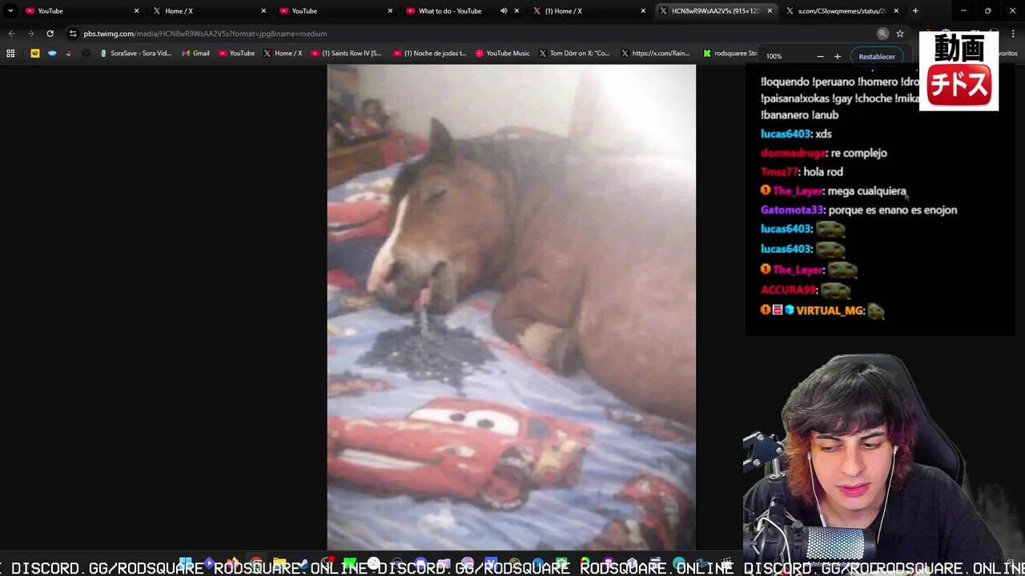Open the YouTube Music bookmark
This screenshot has height=576, width=1025.
click(x=503, y=54)
